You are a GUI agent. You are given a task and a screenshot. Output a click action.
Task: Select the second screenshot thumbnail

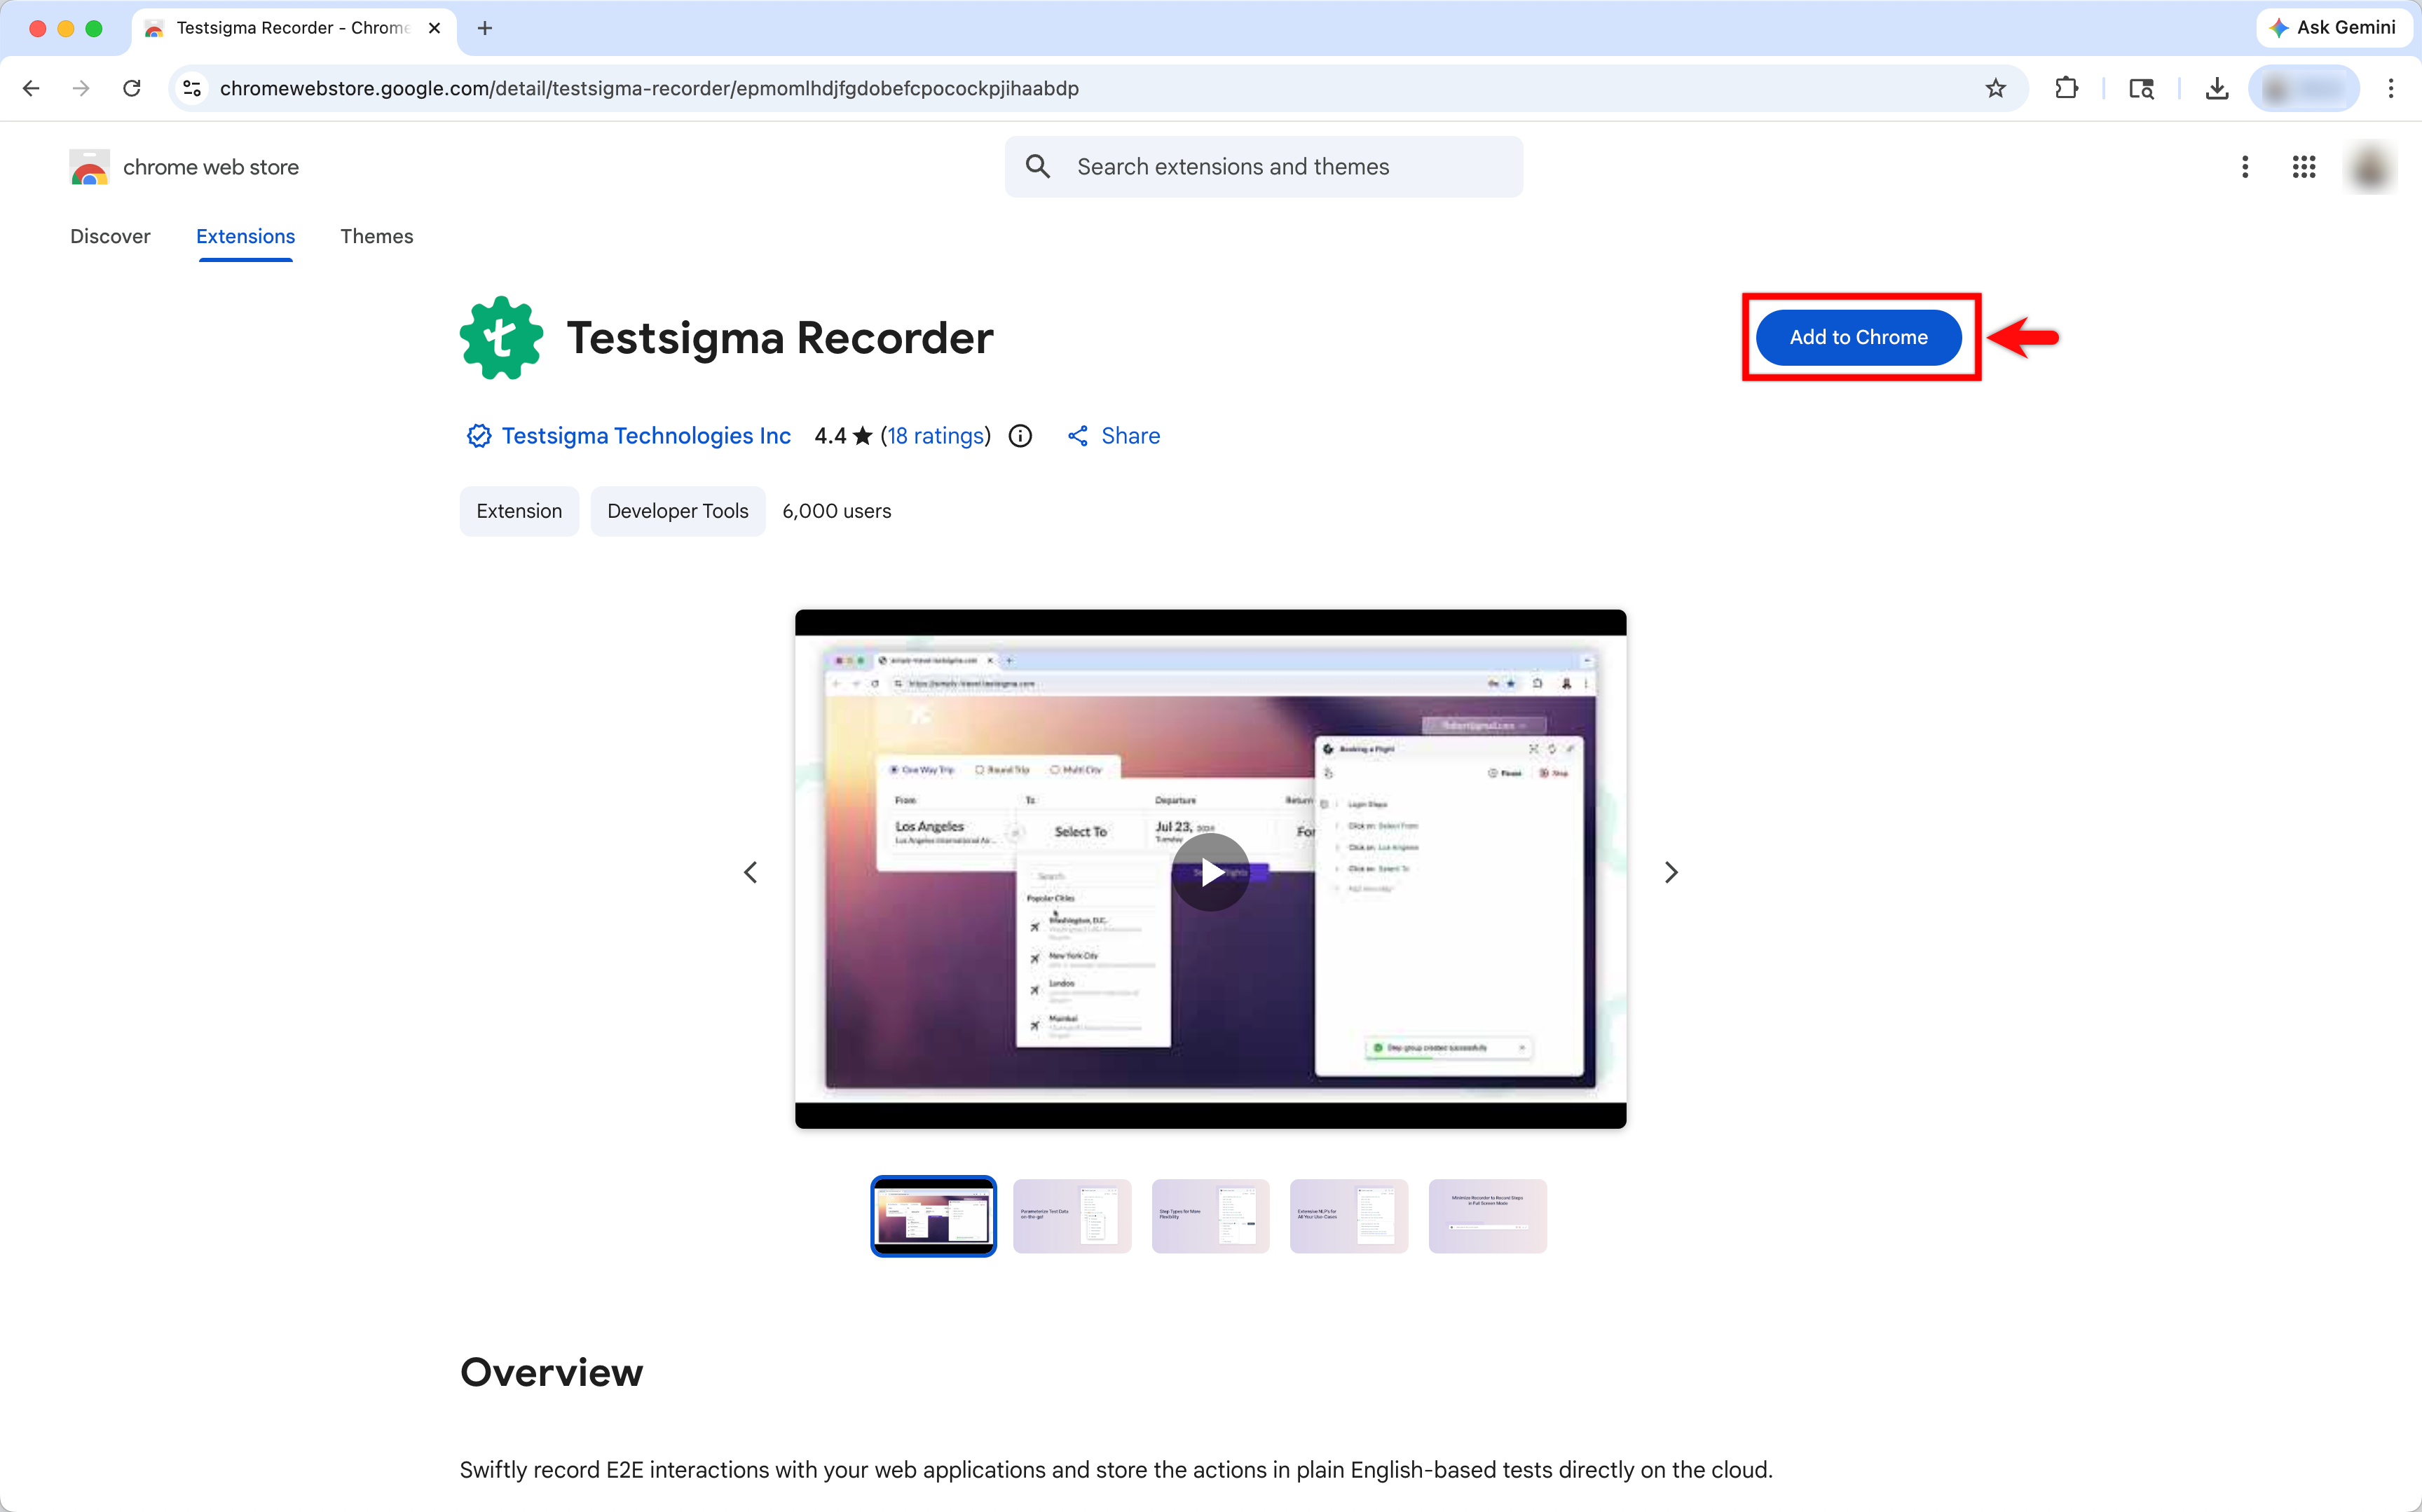coord(1072,1216)
